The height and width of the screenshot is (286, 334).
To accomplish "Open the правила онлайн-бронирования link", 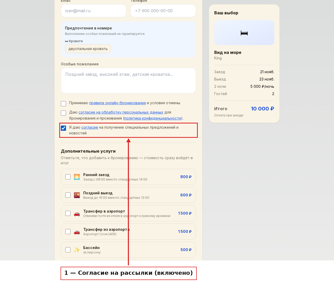I will click(117, 103).
